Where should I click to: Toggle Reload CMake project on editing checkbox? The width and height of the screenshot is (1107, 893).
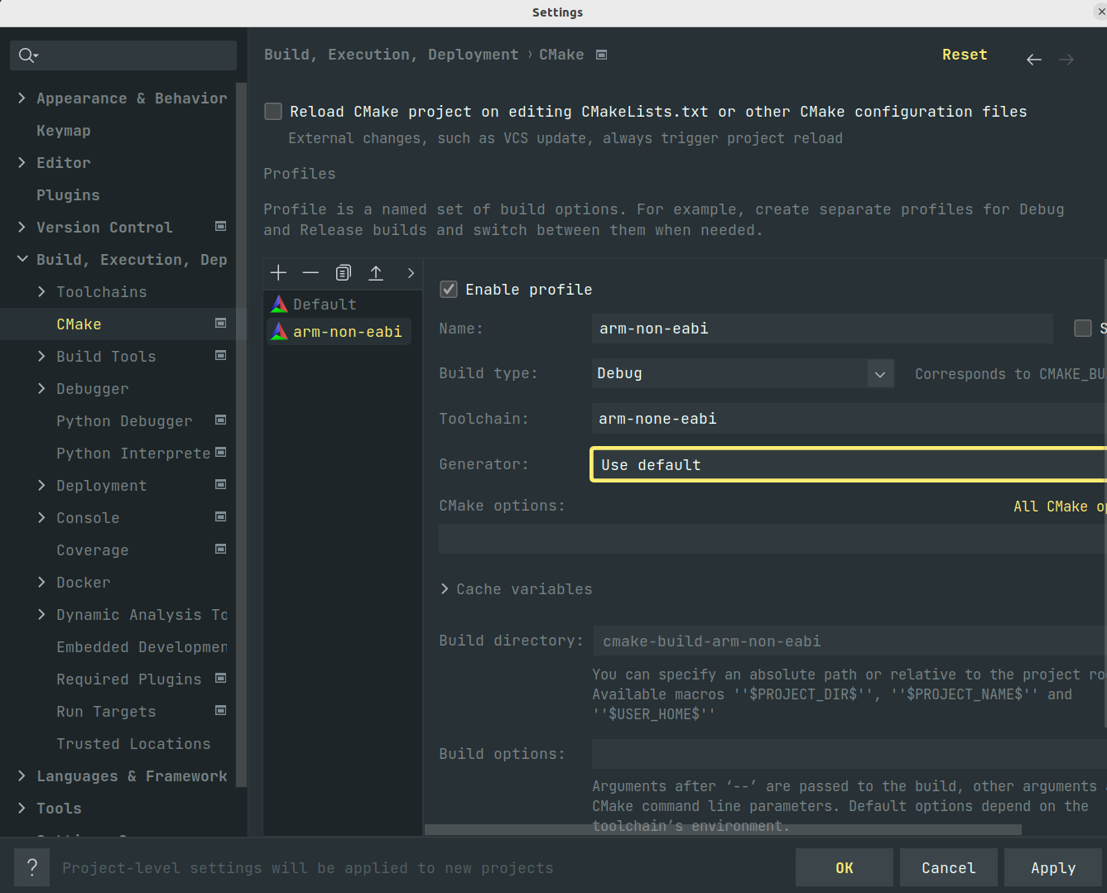point(273,112)
